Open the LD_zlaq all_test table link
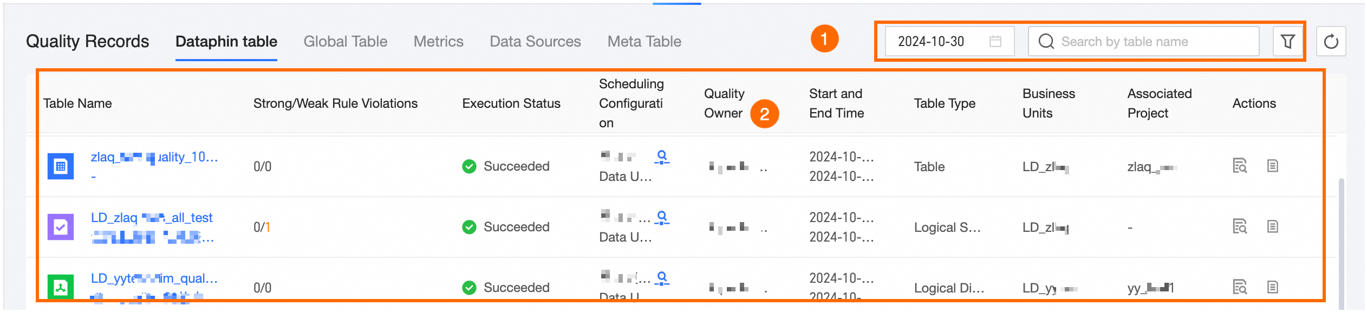Image resolution: width=1367 pixels, height=312 pixels. pyautogui.click(x=152, y=218)
